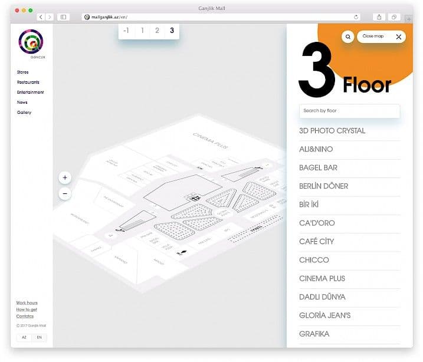423x362 pixels.
Task: Open a new tab with the plus button
Action: (409, 19)
